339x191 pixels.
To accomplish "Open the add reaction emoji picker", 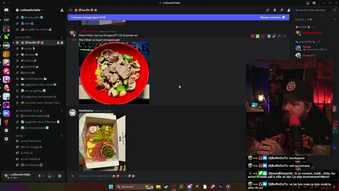I will [269, 36].
